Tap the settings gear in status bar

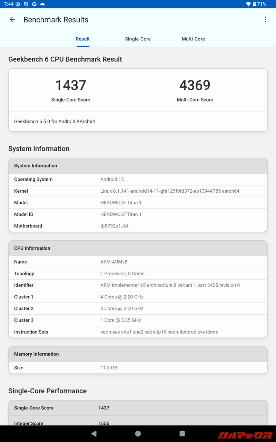[18, 4]
